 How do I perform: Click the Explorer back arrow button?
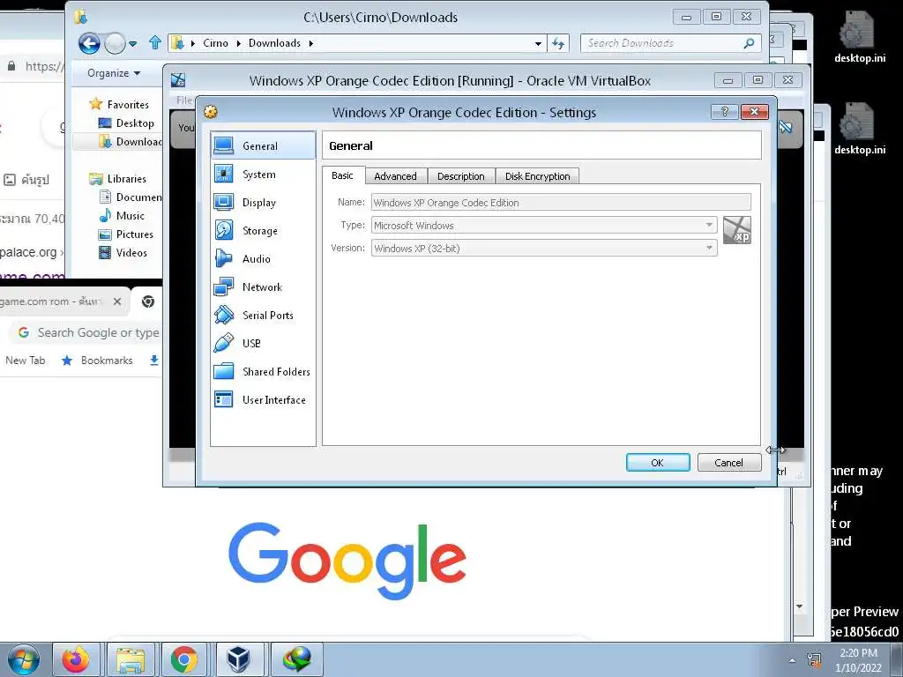89,43
